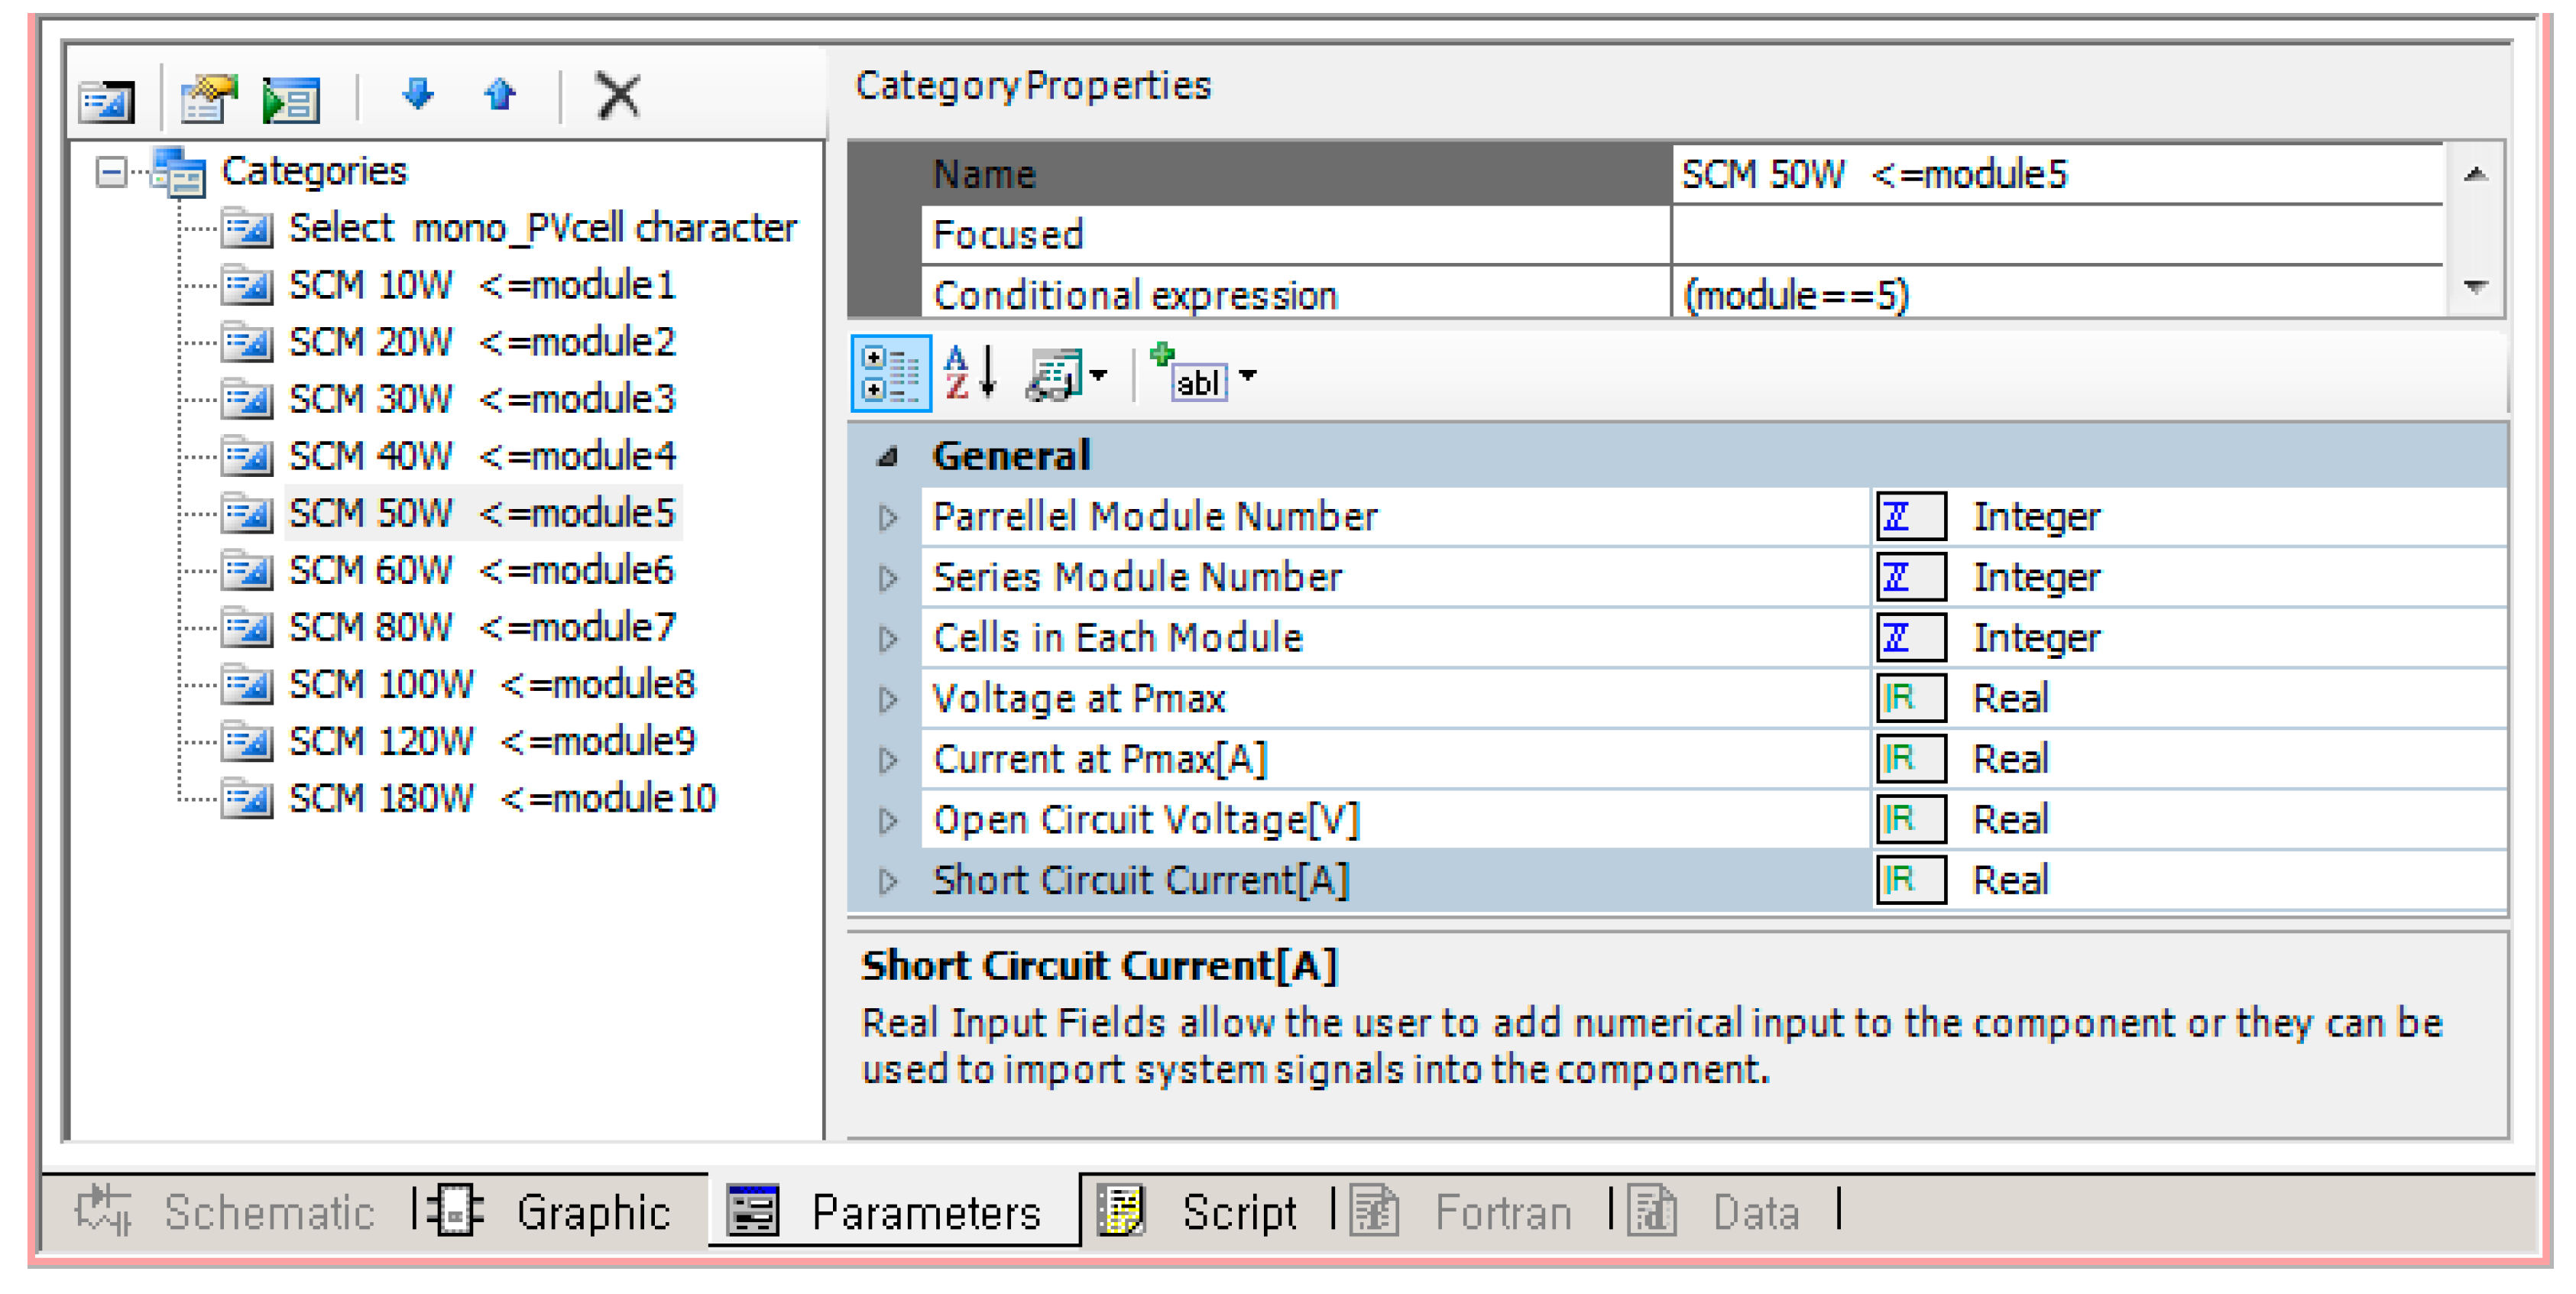Image resolution: width=2576 pixels, height=1294 pixels.
Task: Switch to the Graphic tab
Action: (x=591, y=1212)
